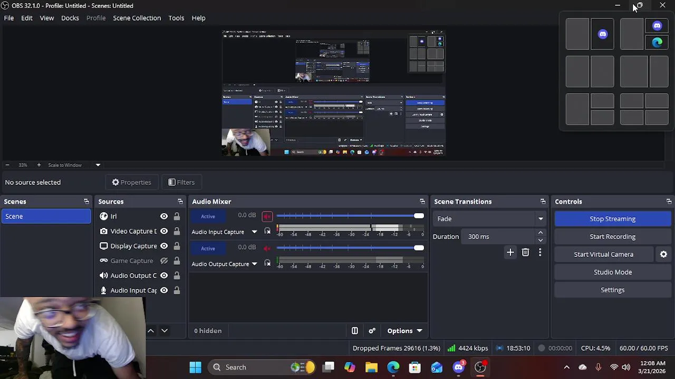Image resolution: width=675 pixels, height=379 pixels.
Task: Pop out the Scenes dock
Action: 86,202
